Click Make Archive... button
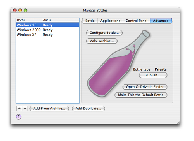Viewport: 194px width, 141px height. click(102, 41)
